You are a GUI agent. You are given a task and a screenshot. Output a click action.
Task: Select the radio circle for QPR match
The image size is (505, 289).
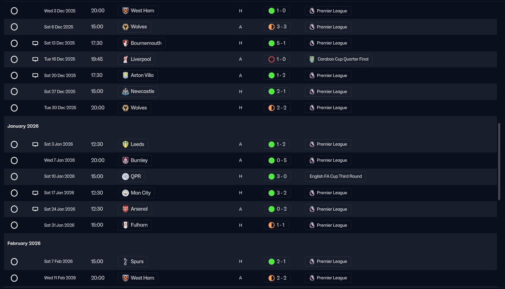tap(14, 177)
